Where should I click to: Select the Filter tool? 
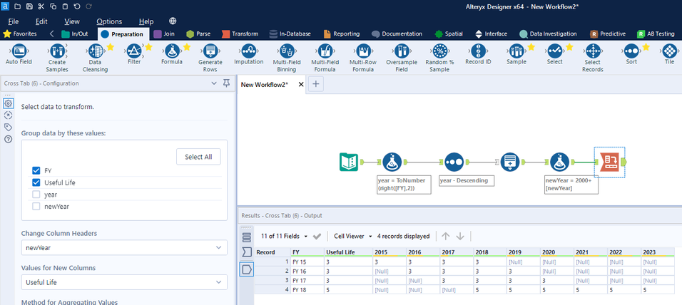134,55
